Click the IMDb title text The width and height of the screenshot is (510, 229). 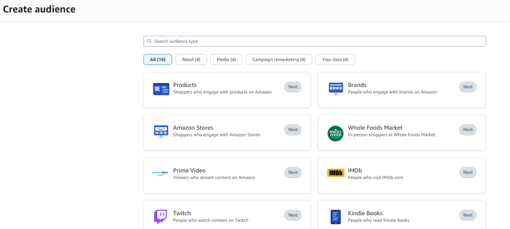click(355, 170)
